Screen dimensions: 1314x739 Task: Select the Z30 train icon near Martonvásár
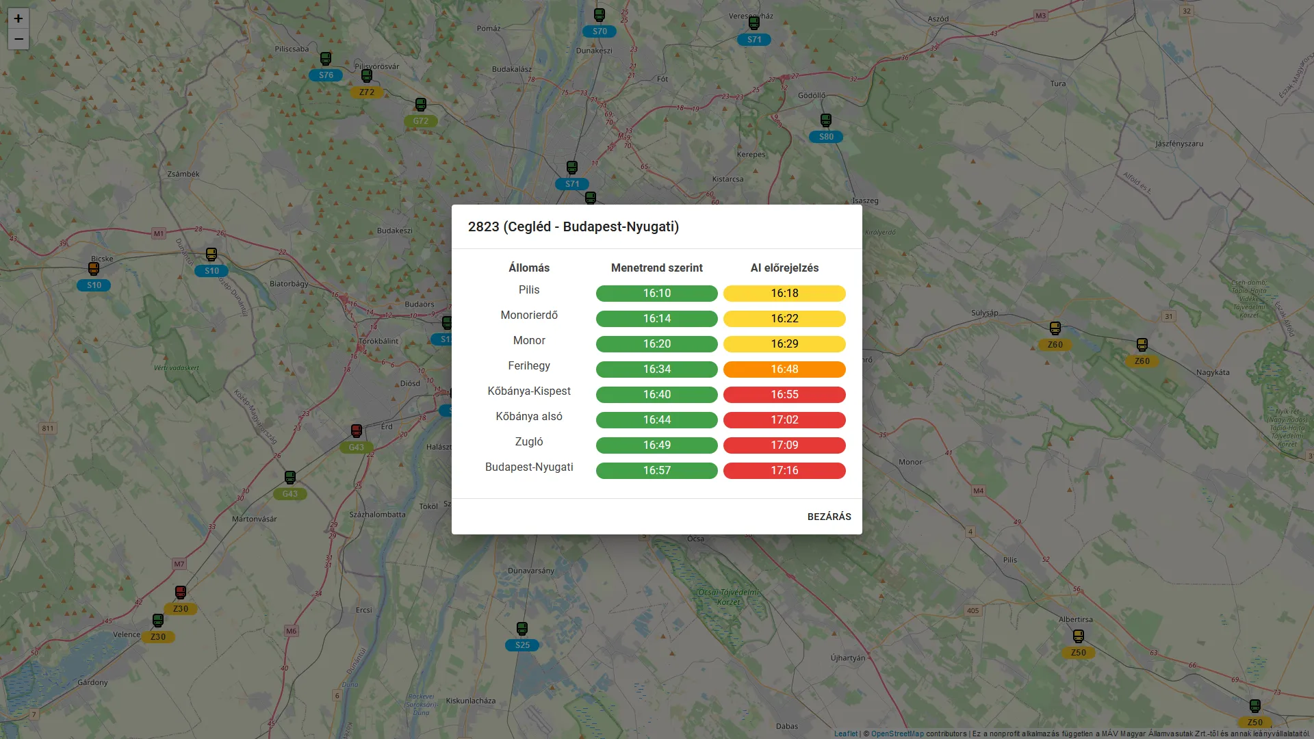(181, 592)
